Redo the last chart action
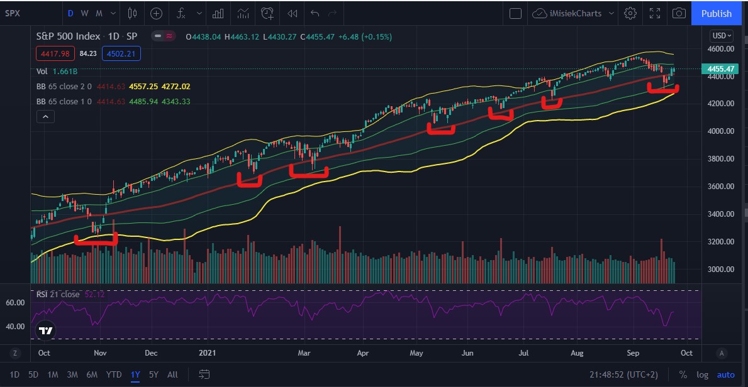Image resolution: width=748 pixels, height=387 pixels. 333,13
